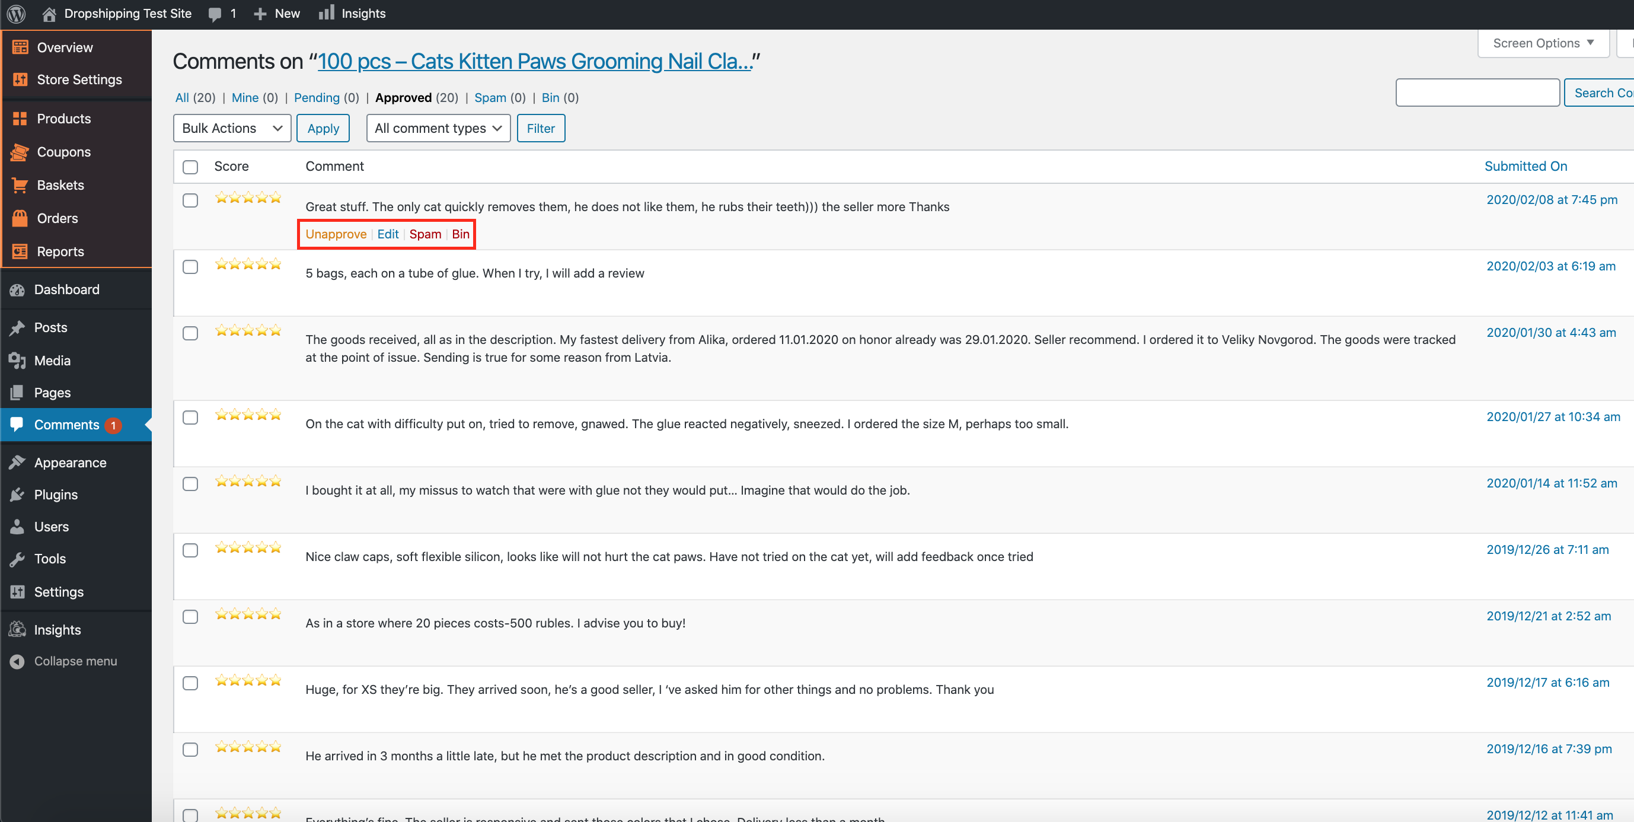Open the Bulk Actions dropdown
The height and width of the screenshot is (822, 1634).
[x=232, y=128]
